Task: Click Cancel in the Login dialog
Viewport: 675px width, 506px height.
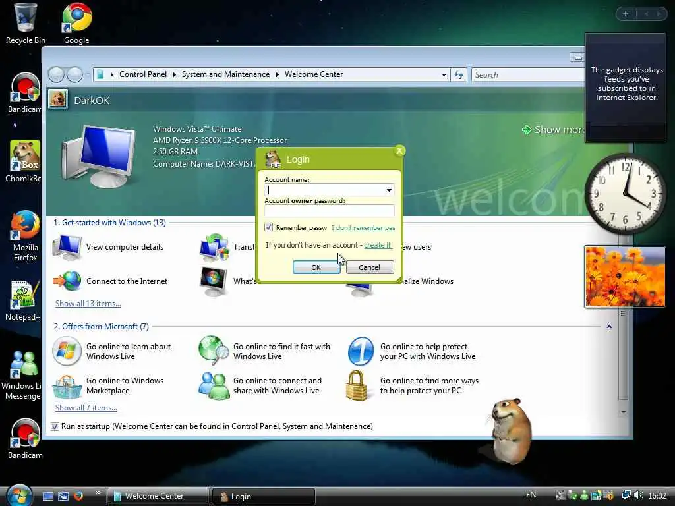Action: point(369,267)
